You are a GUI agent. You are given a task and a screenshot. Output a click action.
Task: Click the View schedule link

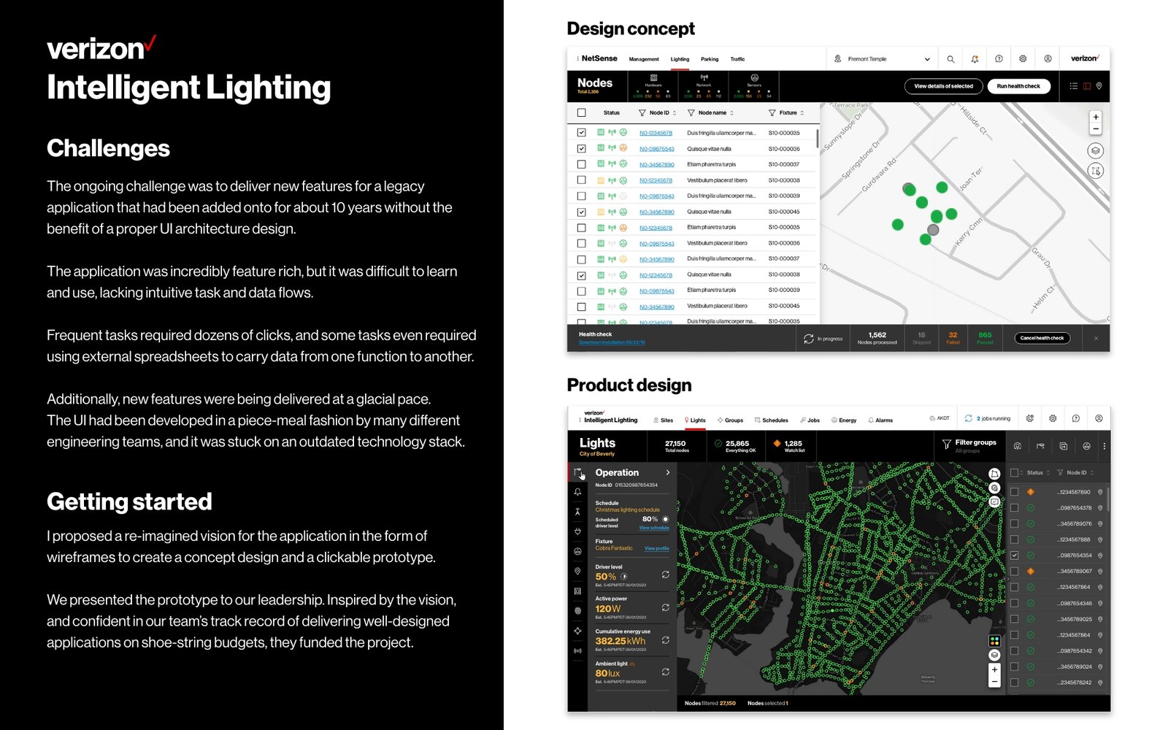pyautogui.click(x=654, y=528)
